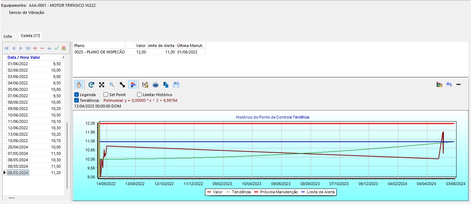The image size is (471, 204).
Task: Click the chart refresh rotate icon
Action: (x=91, y=85)
